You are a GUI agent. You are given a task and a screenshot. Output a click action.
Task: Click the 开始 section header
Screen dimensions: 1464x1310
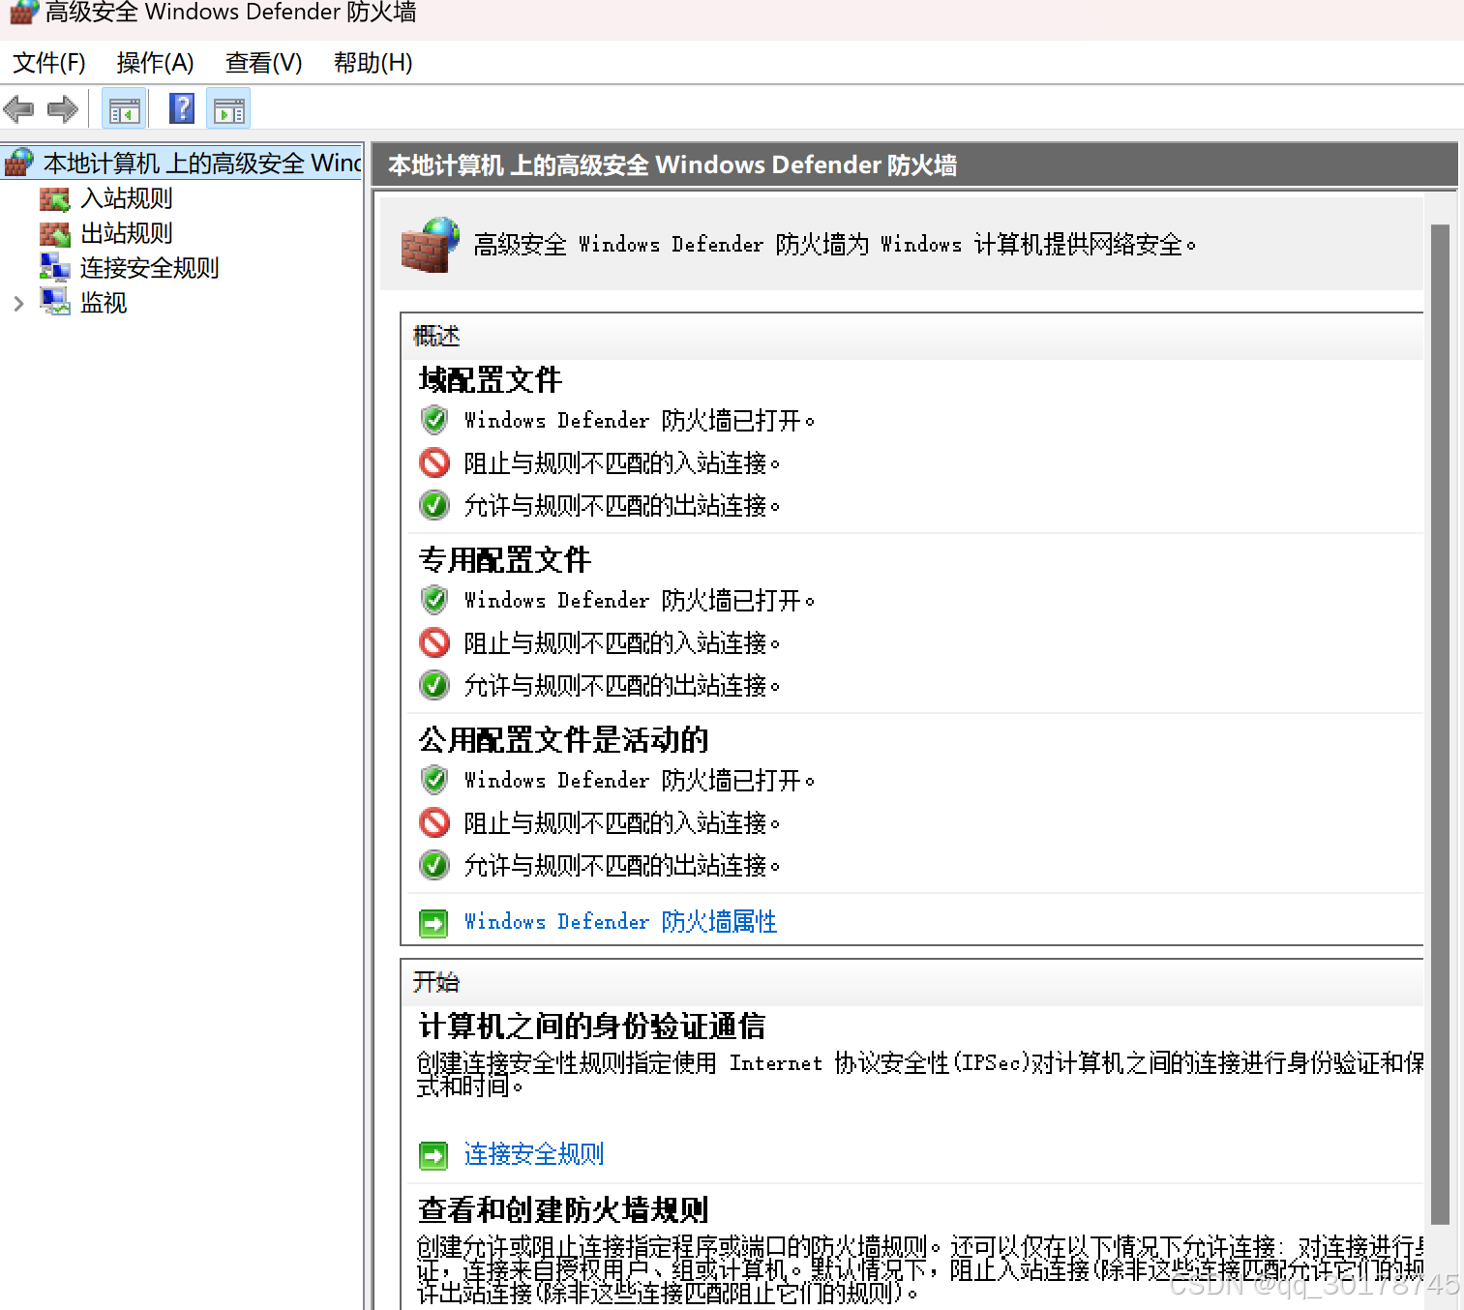(436, 982)
